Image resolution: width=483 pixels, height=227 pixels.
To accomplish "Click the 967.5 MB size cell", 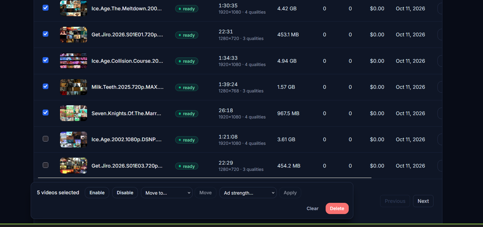I will pyautogui.click(x=288, y=113).
